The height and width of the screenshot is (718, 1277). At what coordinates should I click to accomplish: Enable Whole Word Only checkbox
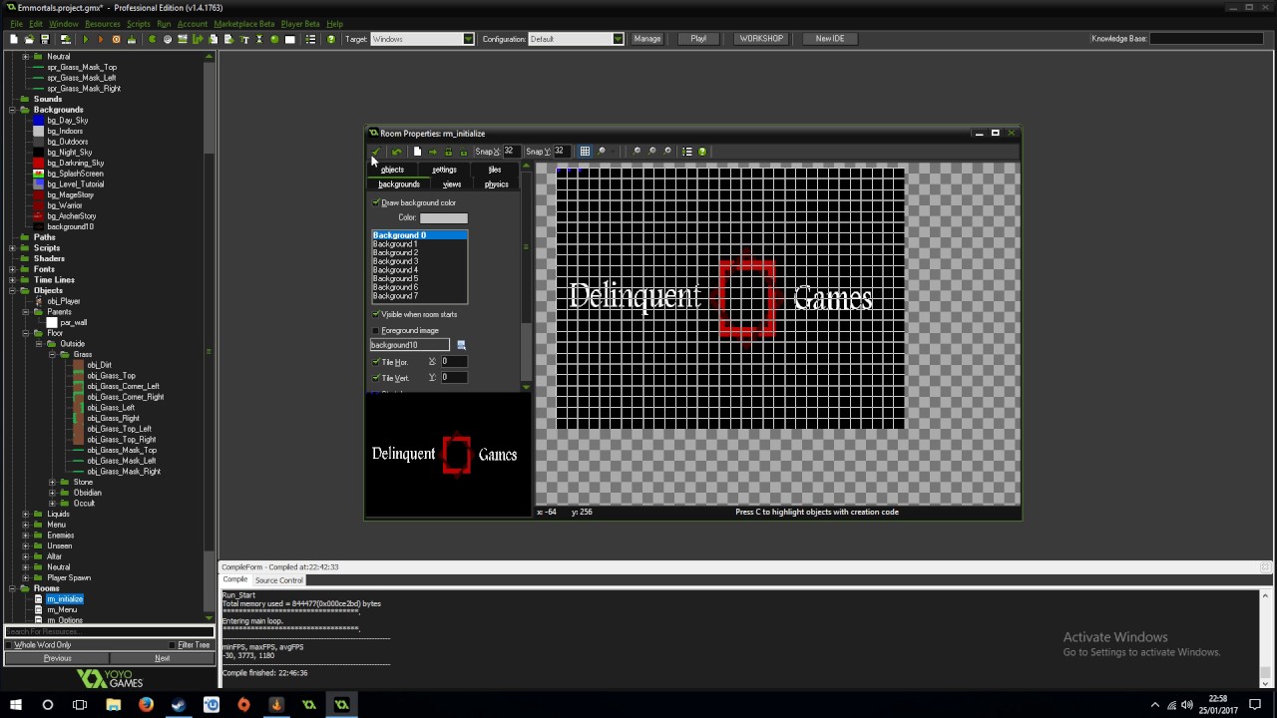point(10,645)
